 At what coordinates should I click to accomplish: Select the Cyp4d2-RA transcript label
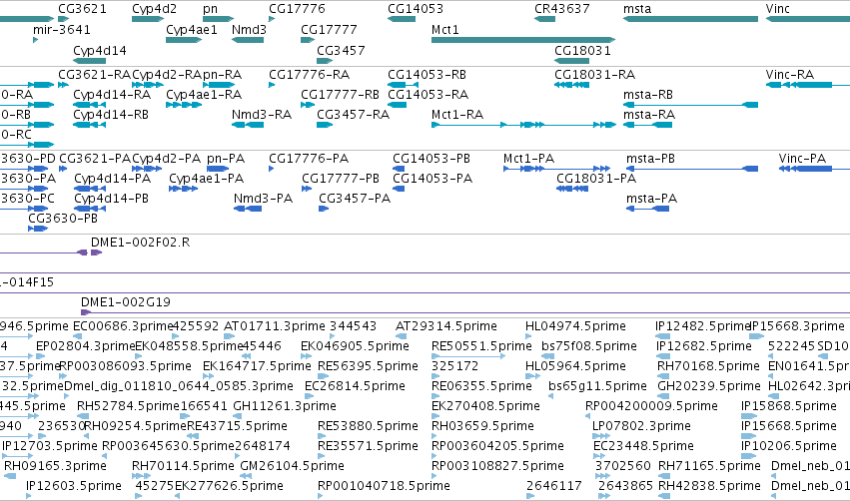pos(167,74)
